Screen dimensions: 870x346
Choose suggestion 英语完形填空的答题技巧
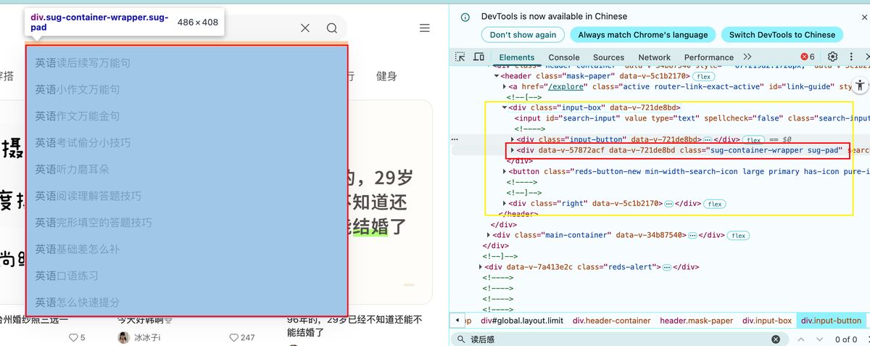(x=187, y=223)
